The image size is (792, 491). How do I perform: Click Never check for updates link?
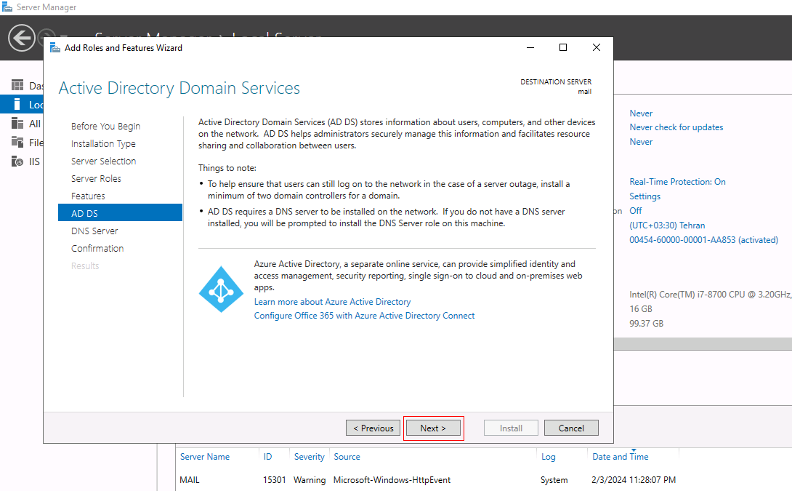tap(676, 127)
